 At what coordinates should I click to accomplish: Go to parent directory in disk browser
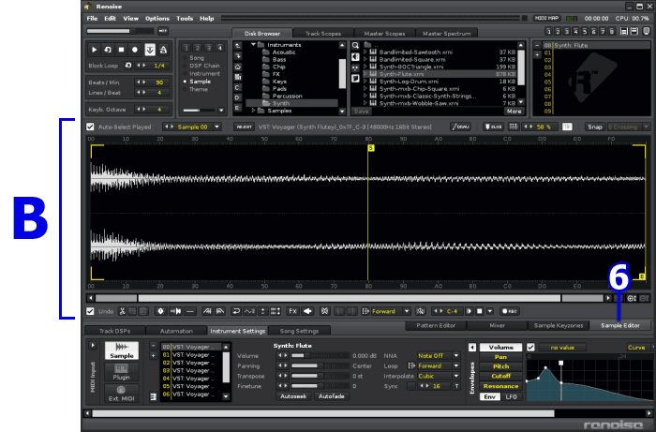tap(238, 46)
